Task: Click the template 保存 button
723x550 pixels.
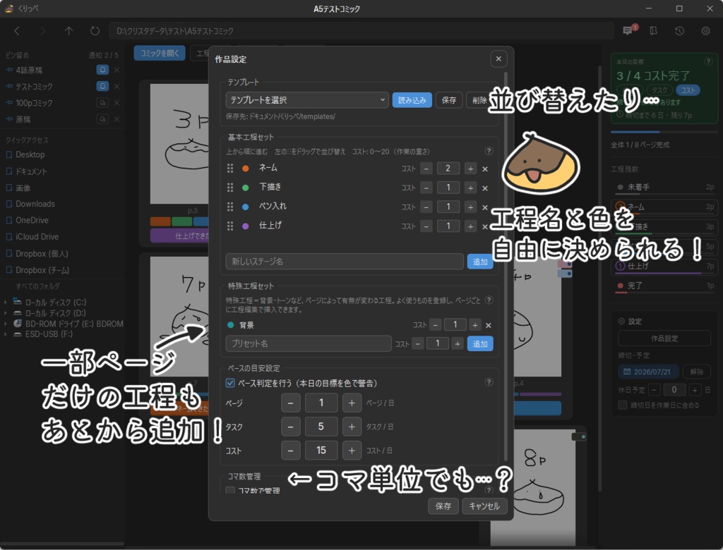Action: 448,100
